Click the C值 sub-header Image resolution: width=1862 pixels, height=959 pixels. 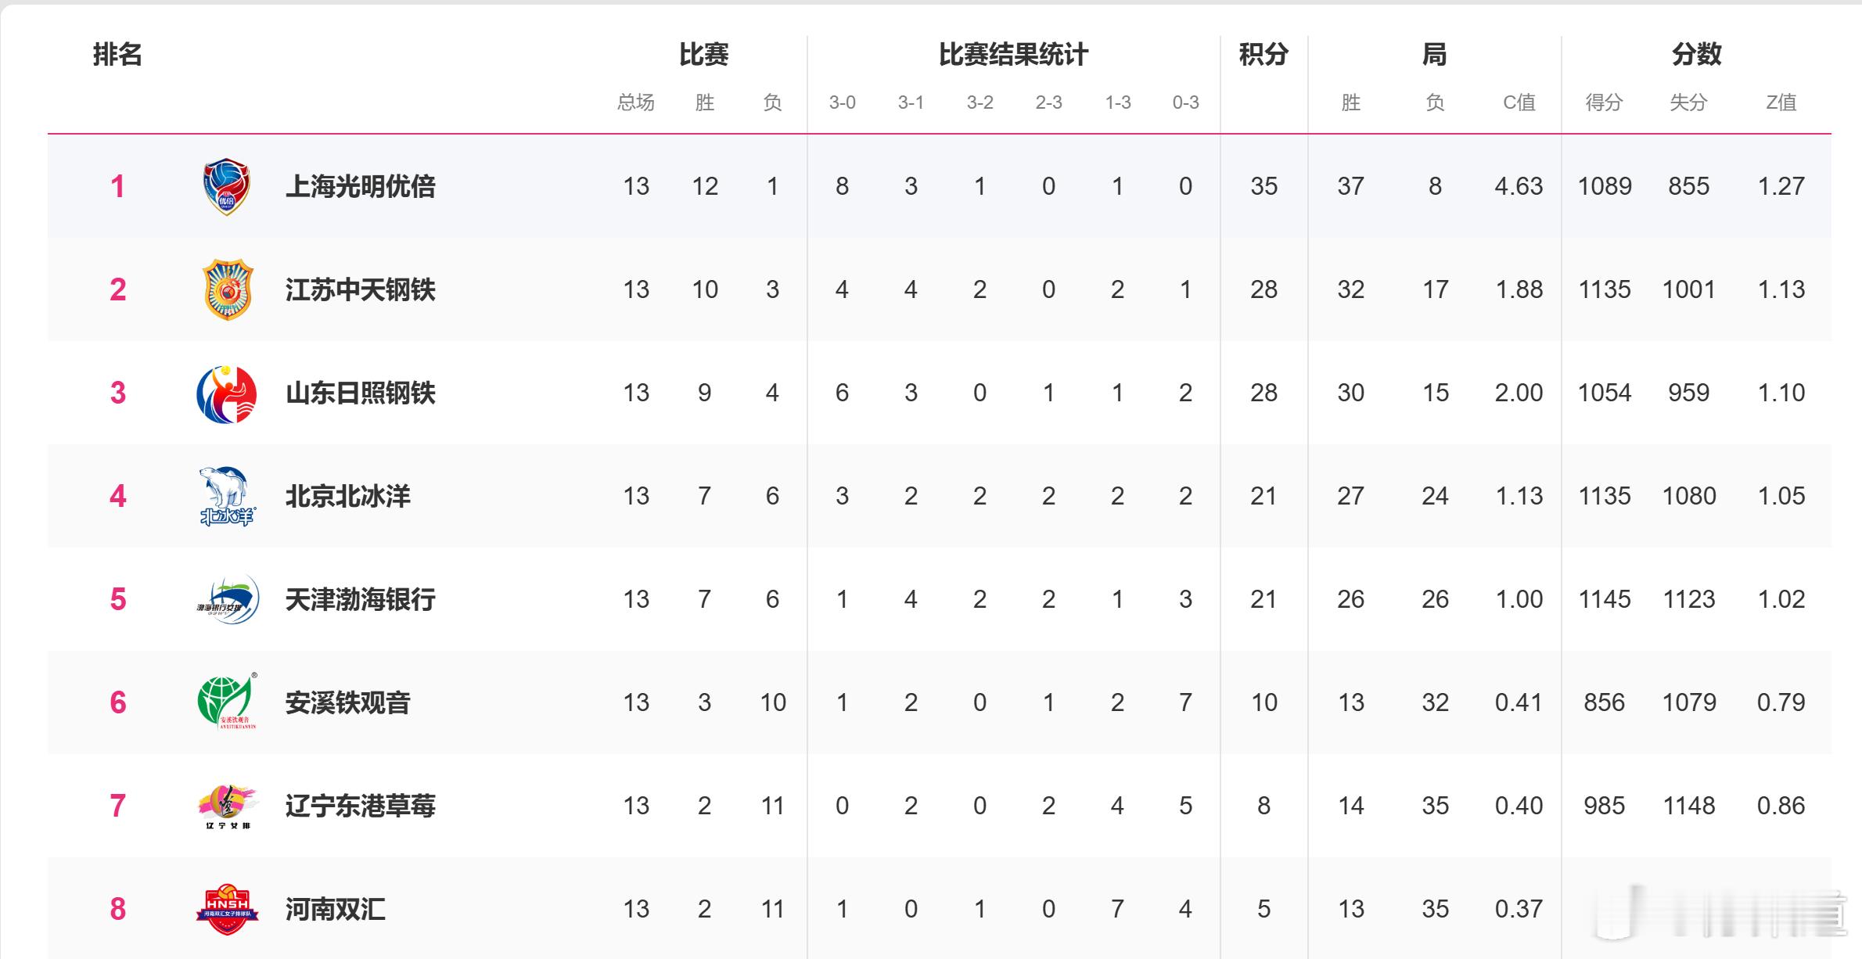pos(1519,102)
